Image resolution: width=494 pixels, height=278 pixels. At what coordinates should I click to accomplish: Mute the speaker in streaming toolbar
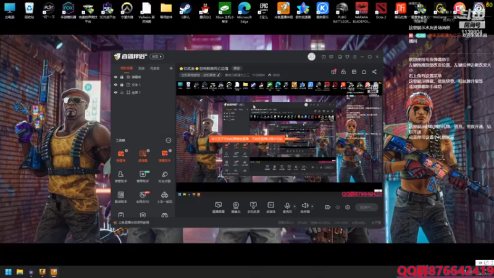tap(304, 206)
